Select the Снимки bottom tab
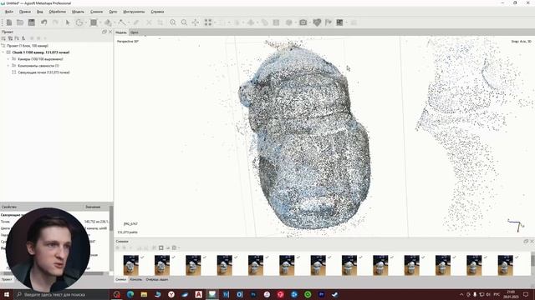This screenshot has width=535, height=300. click(120, 279)
